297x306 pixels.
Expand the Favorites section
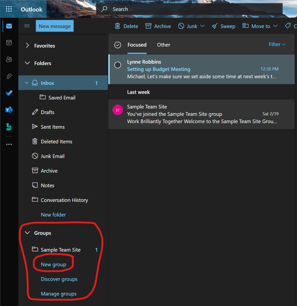pos(27,46)
